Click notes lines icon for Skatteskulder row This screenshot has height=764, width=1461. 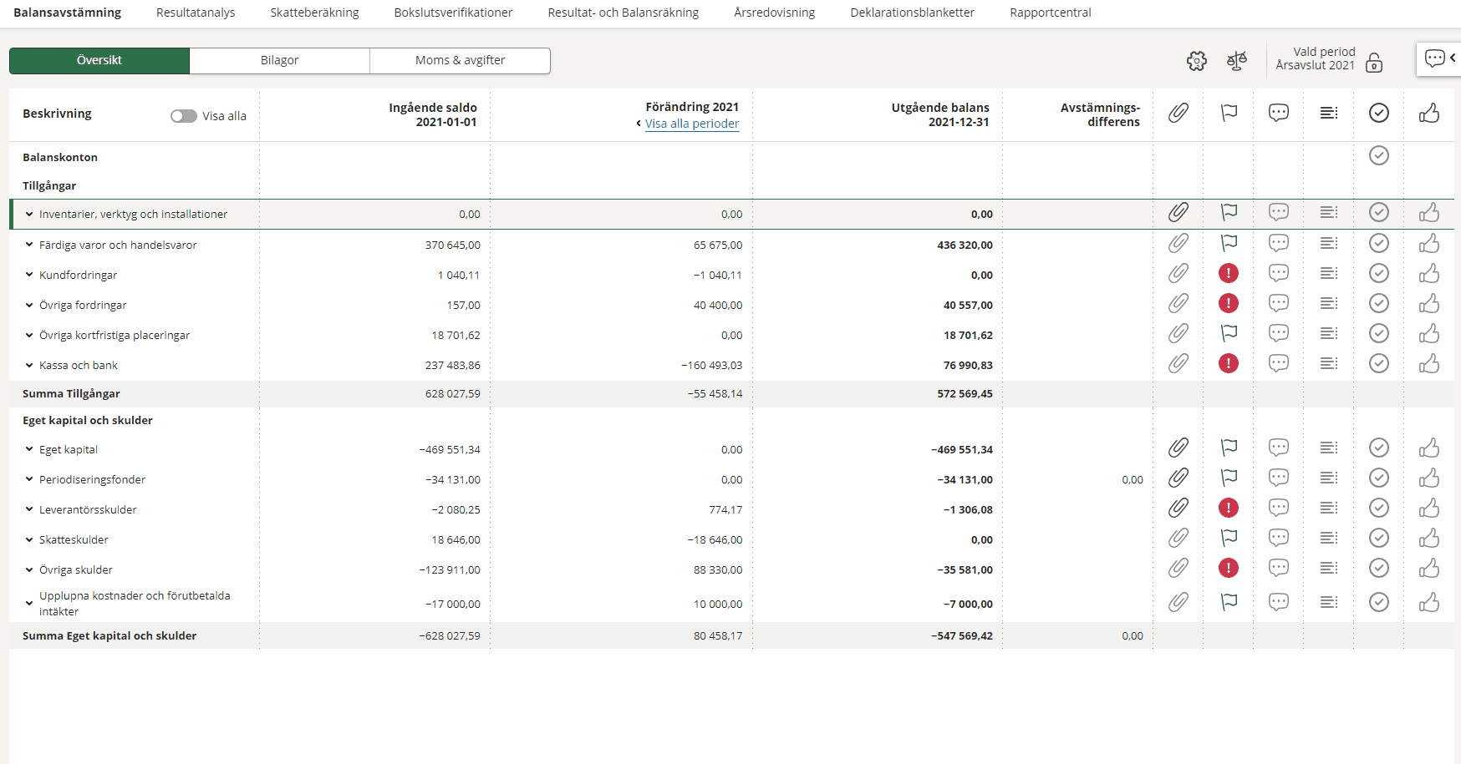pyautogui.click(x=1328, y=539)
